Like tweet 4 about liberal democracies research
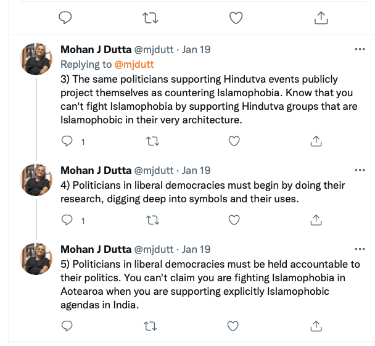Screen dimensions: 375x346 click(234, 220)
